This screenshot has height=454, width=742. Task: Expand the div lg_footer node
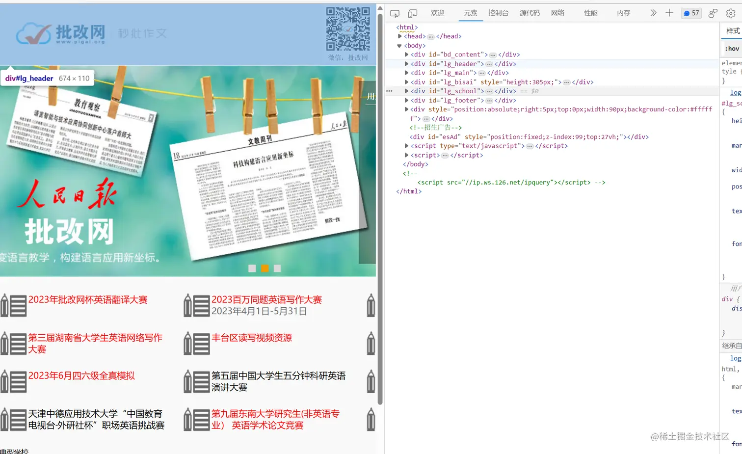click(406, 100)
